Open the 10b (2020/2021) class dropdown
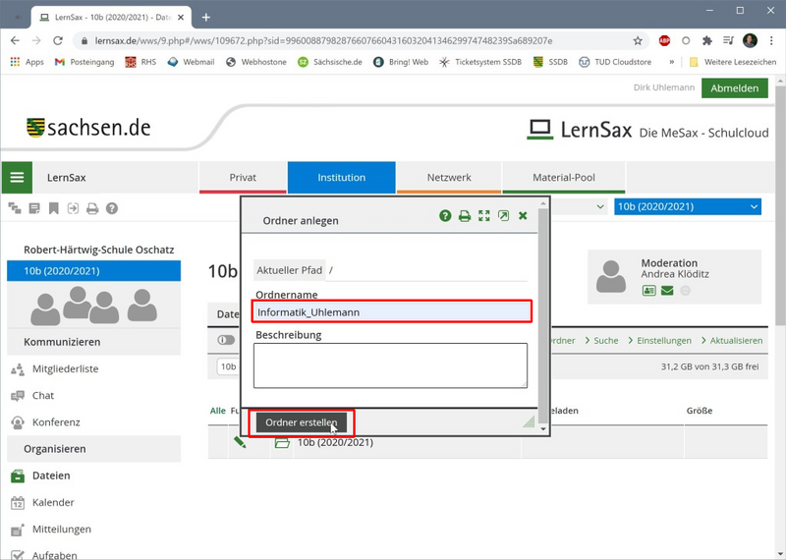Image resolution: width=786 pixels, height=560 pixels. (x=687, y=206)
